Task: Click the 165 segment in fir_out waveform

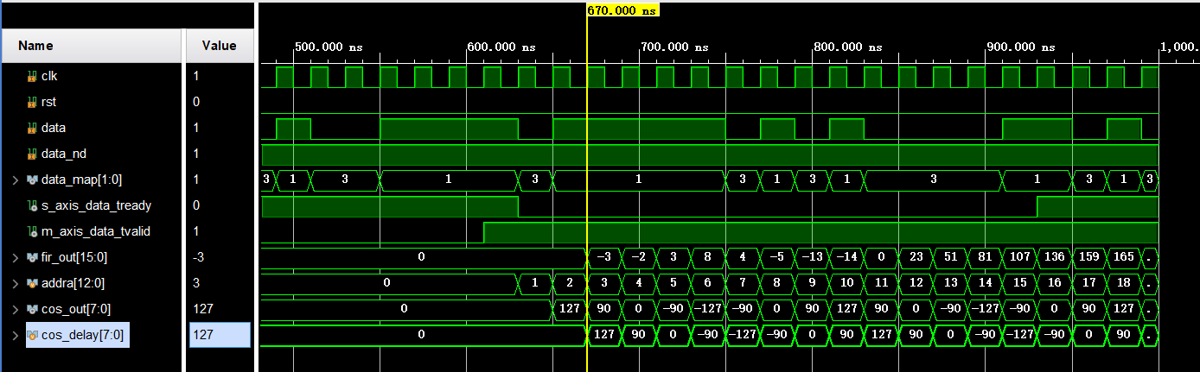Action: [x=1123, y=257]
